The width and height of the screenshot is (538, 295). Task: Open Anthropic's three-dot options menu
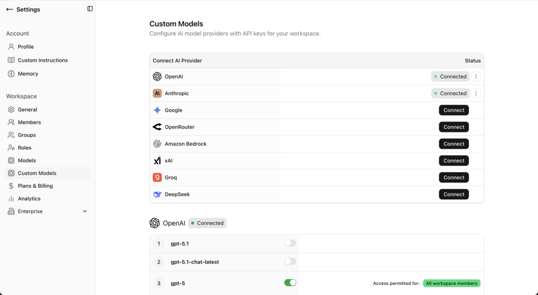tap(476, 94)
